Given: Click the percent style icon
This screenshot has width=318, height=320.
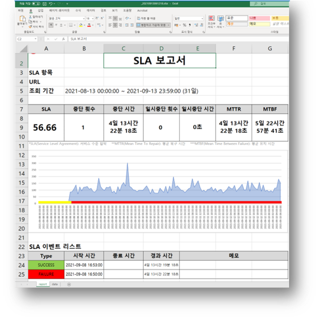Looking at the screenshot, I should coord(184,25).
